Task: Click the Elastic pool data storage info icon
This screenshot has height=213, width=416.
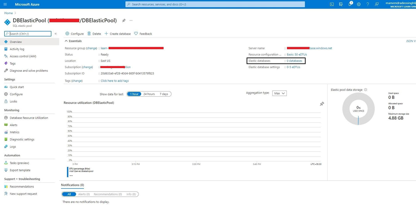Action: [x=365, y=90]
